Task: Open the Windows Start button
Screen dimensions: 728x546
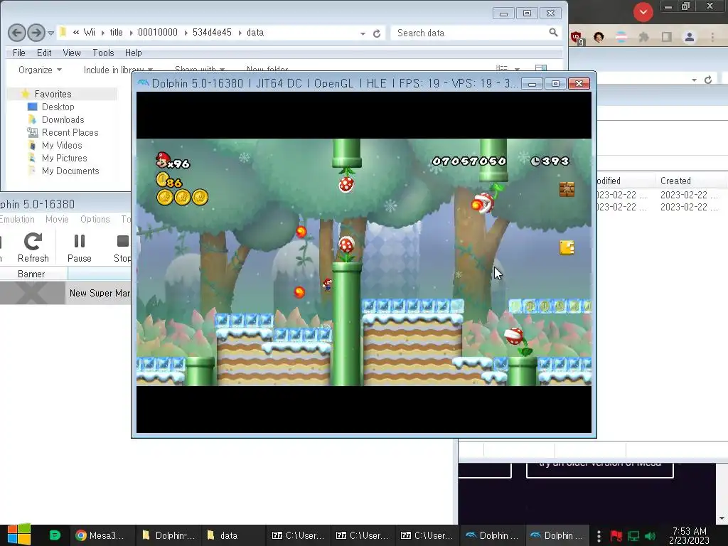Action: coord(19,535)
